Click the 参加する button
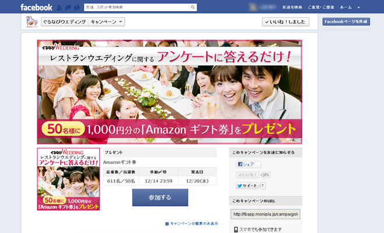Viewport: 384px width, 233px height. tap(160, 197)
